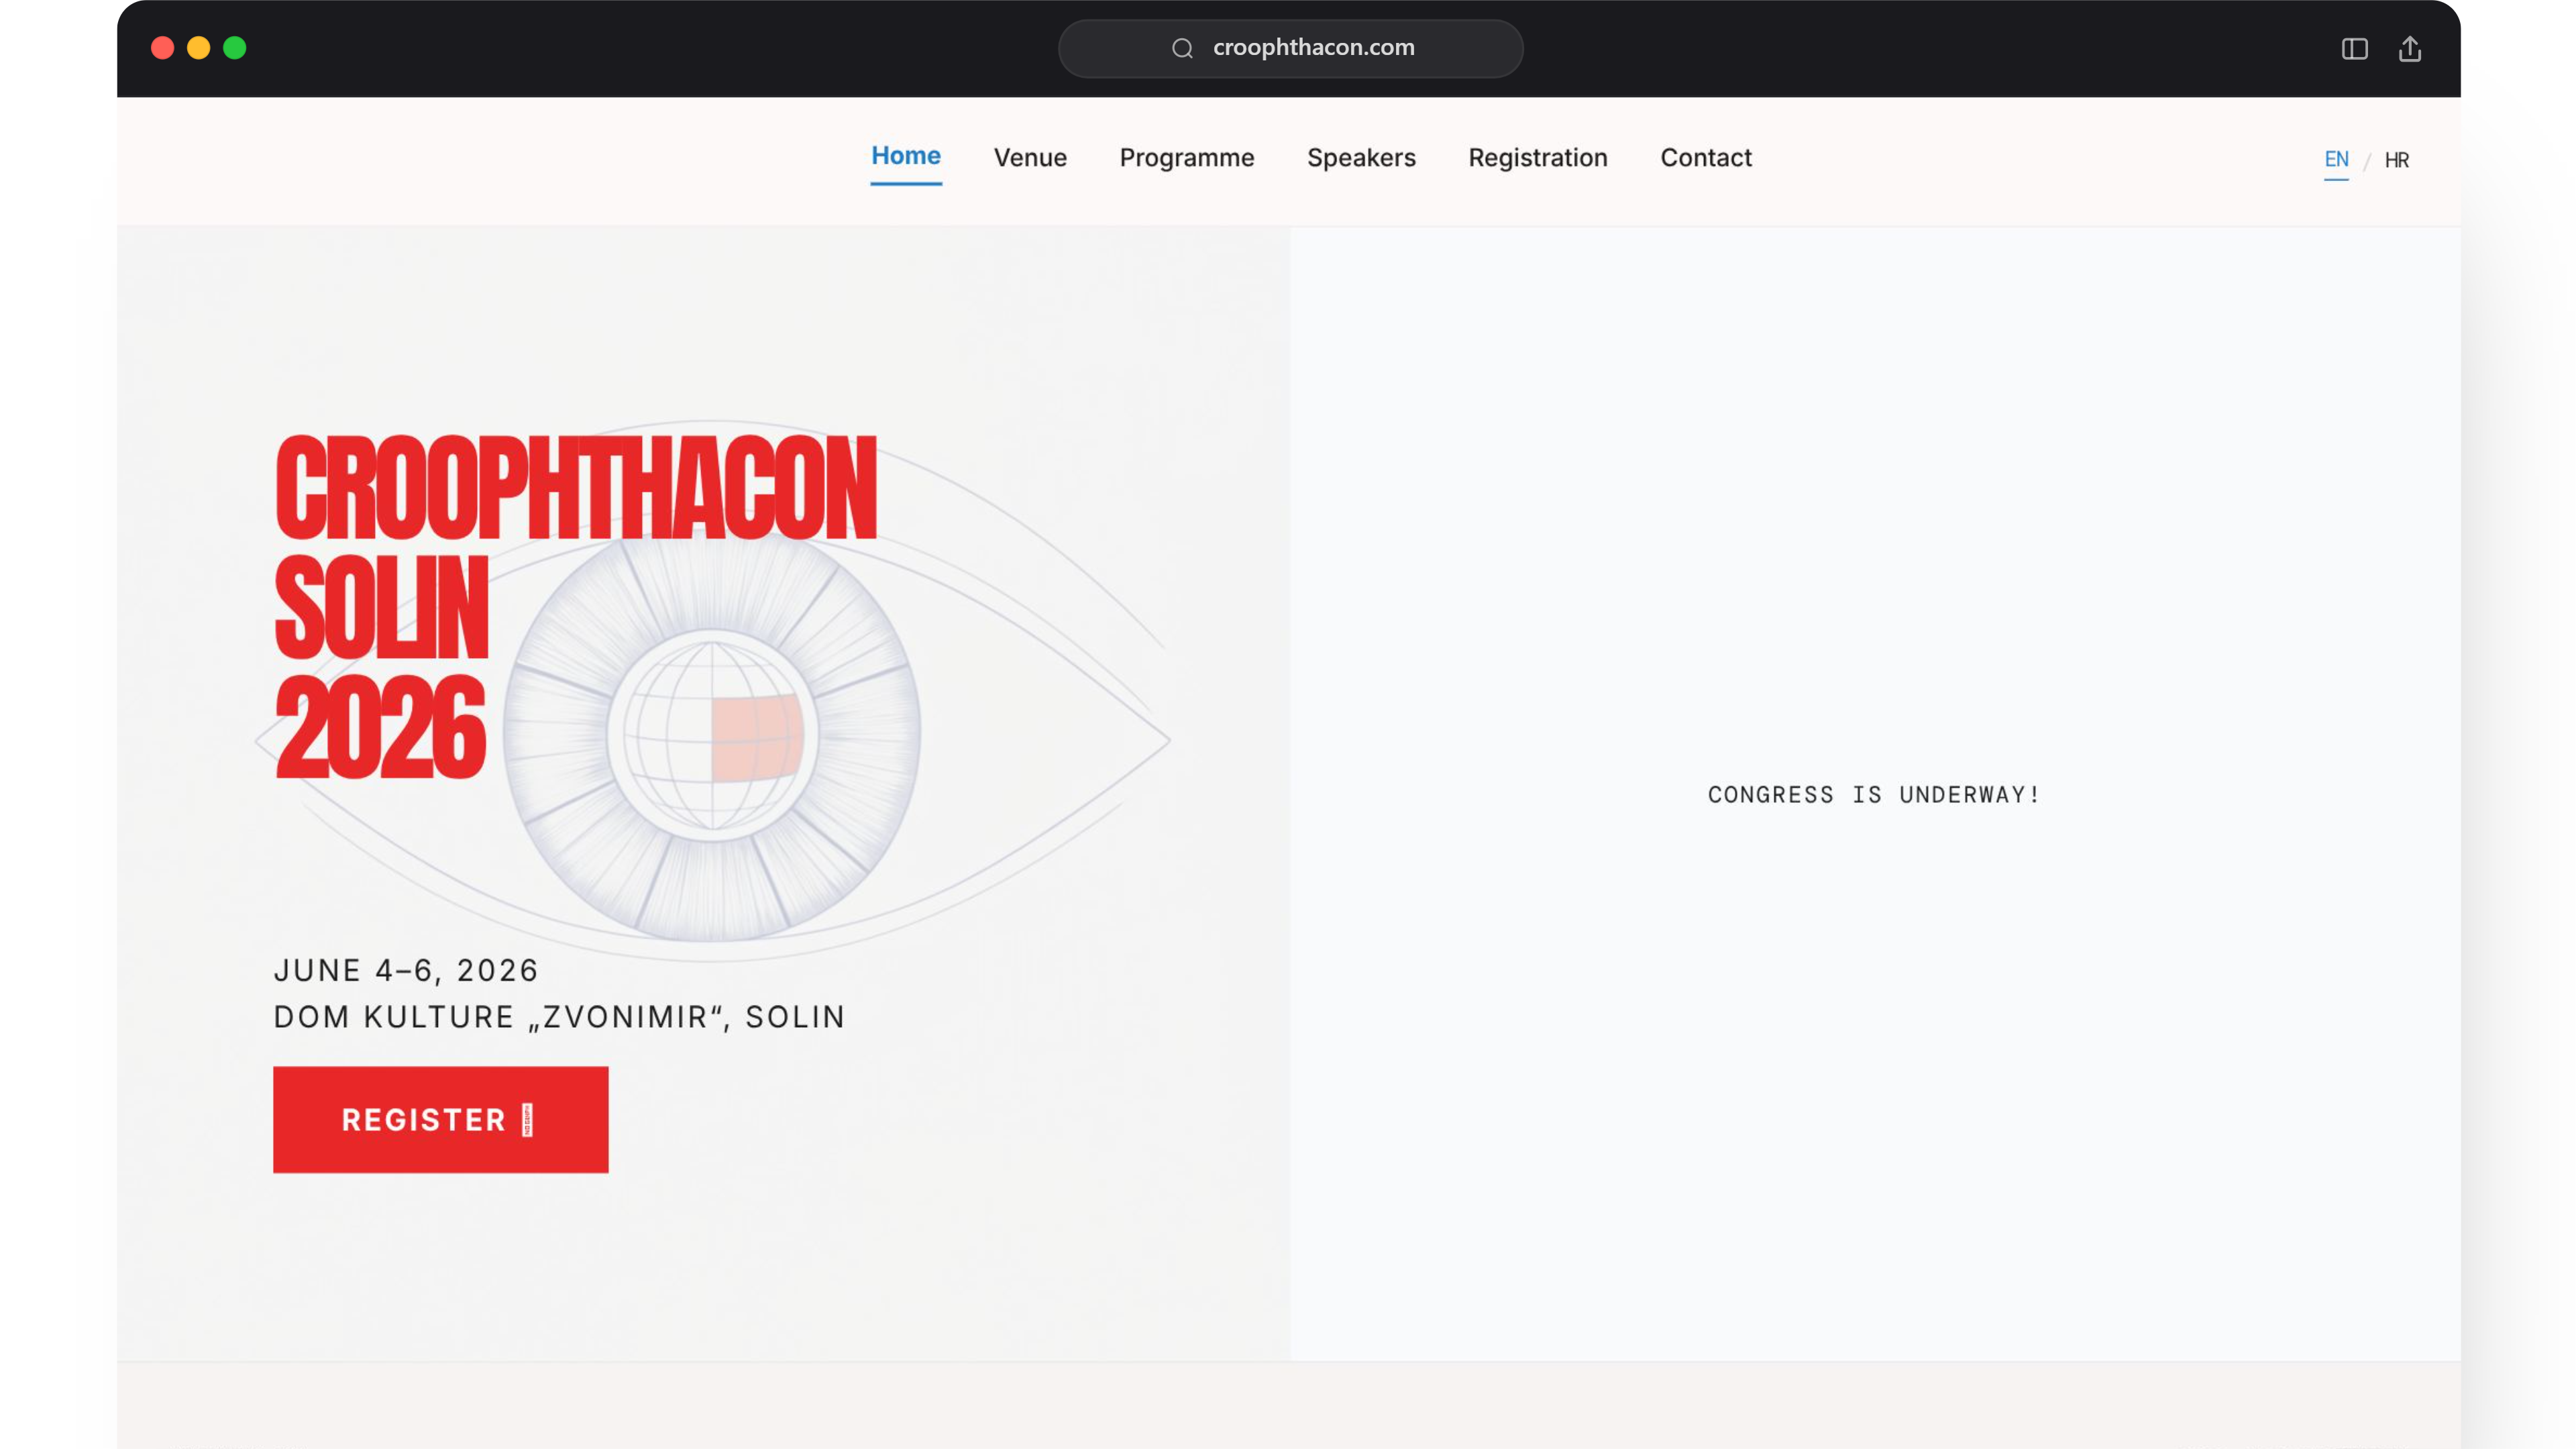Viewport: 2576px width, 1449px height.
Task: Close the window with red button
Action: pyautogui.click(x=162, y=48)
